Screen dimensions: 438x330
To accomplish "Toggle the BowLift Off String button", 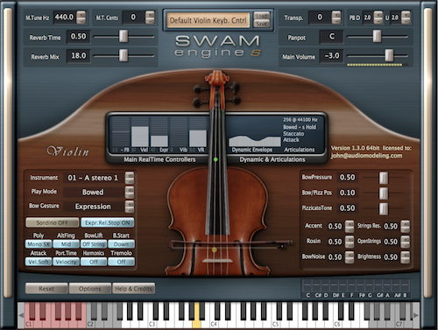I will (x=94, y=244).
